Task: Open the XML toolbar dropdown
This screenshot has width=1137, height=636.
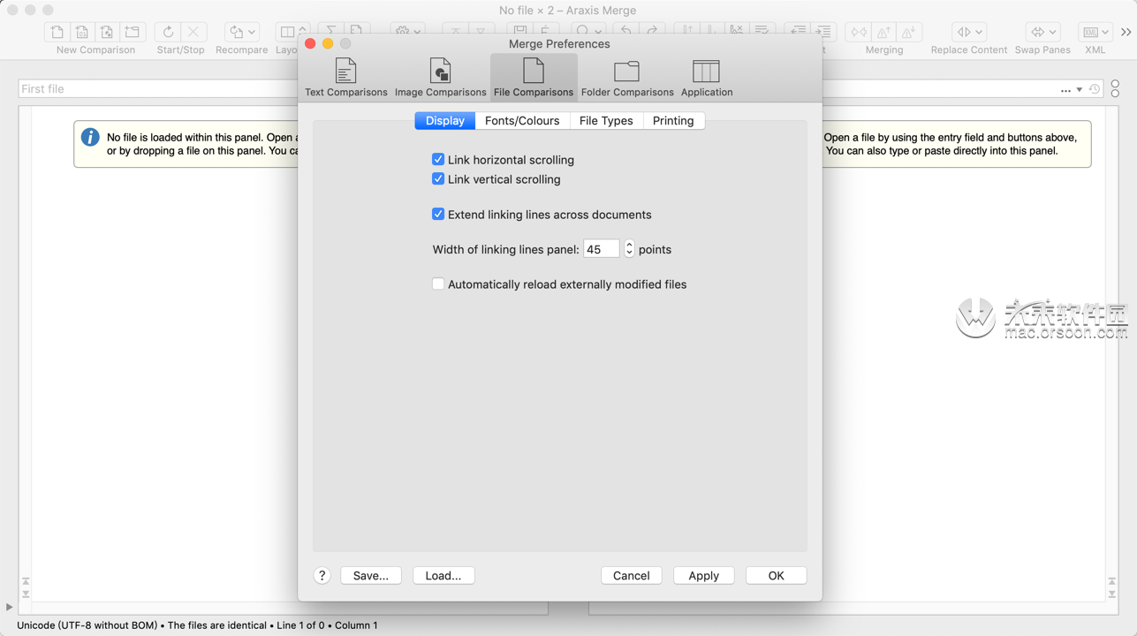Action: (1095, 32)
